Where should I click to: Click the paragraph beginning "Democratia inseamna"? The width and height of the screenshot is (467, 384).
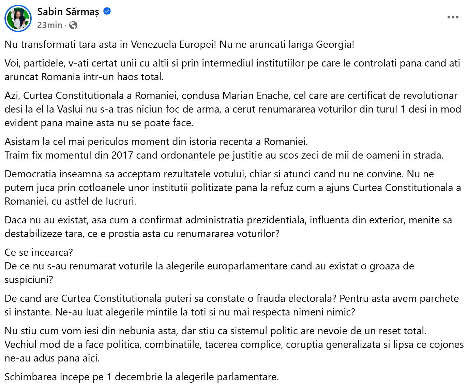(x=232, y=188)
